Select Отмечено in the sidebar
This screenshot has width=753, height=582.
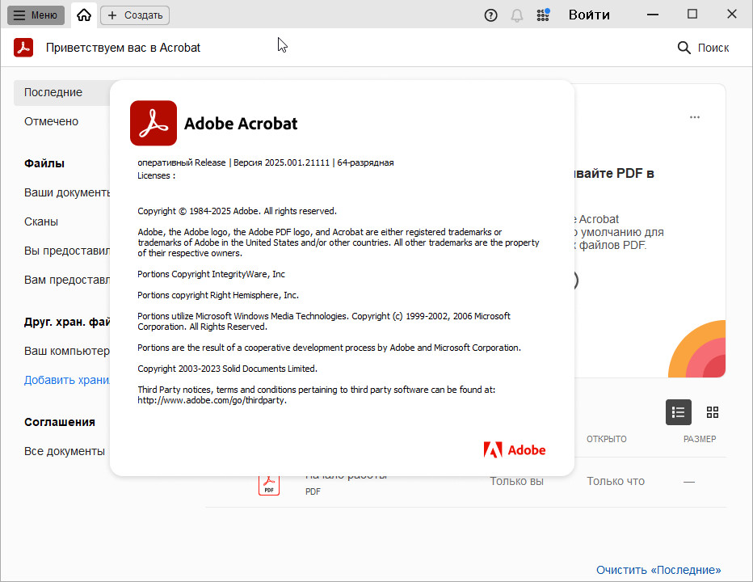[51, 121]
